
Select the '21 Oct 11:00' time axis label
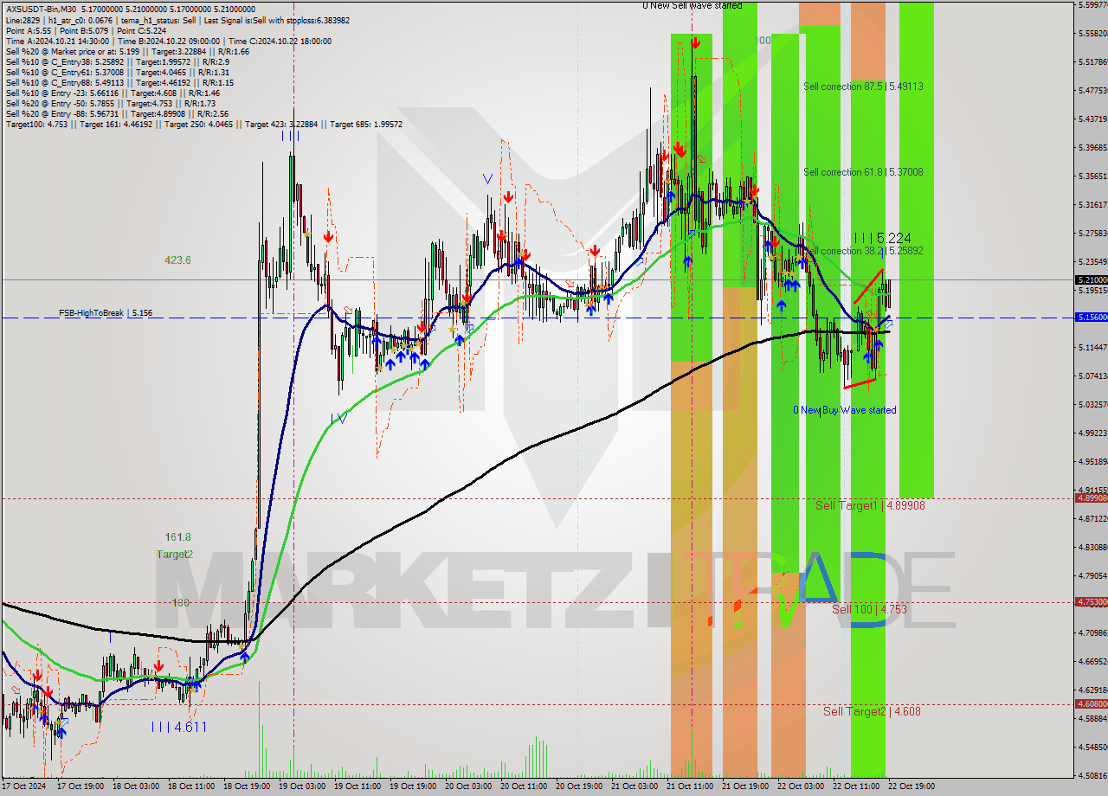[x=690, y=786]
